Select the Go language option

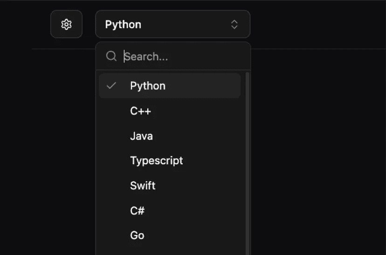coord(138,235)
